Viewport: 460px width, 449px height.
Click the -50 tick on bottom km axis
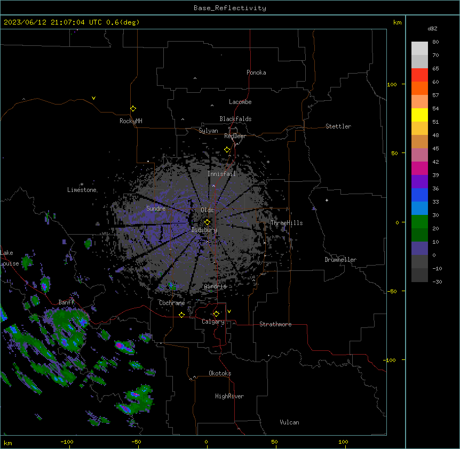pyautogui.click(x=136, y=442)
